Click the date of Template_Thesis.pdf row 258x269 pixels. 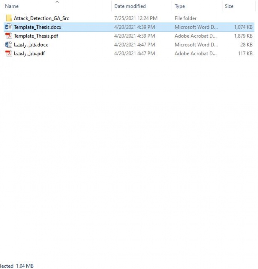coord(135,36)
